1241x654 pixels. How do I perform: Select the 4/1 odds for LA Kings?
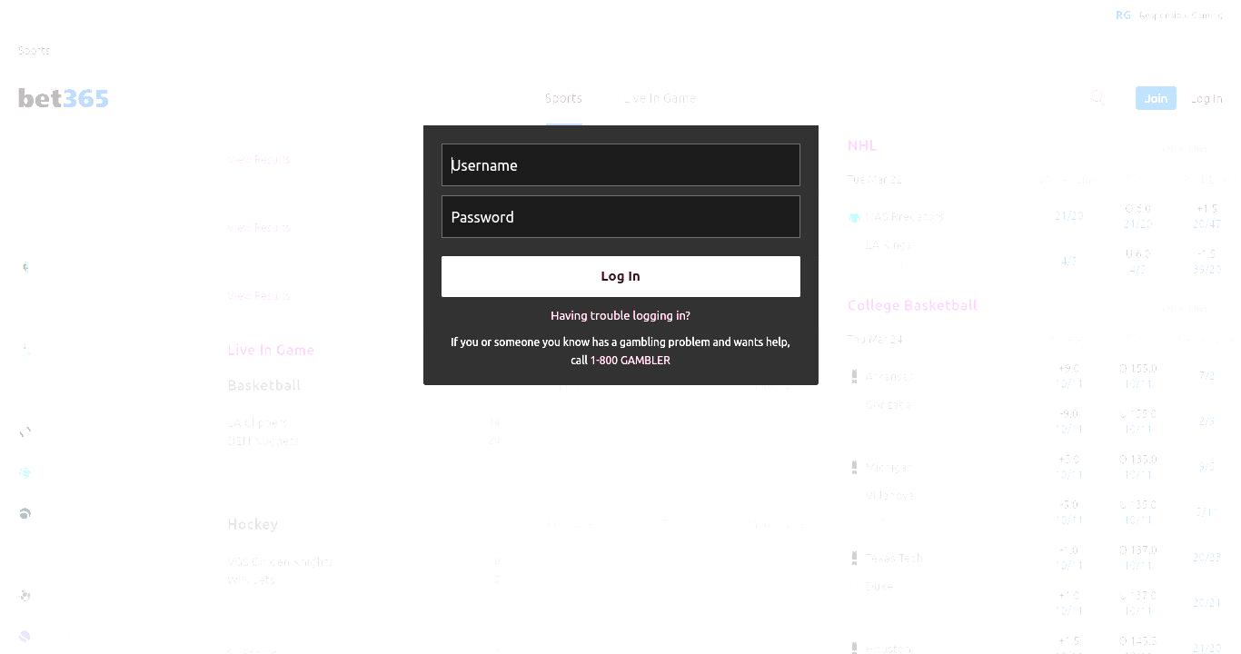1068,261
